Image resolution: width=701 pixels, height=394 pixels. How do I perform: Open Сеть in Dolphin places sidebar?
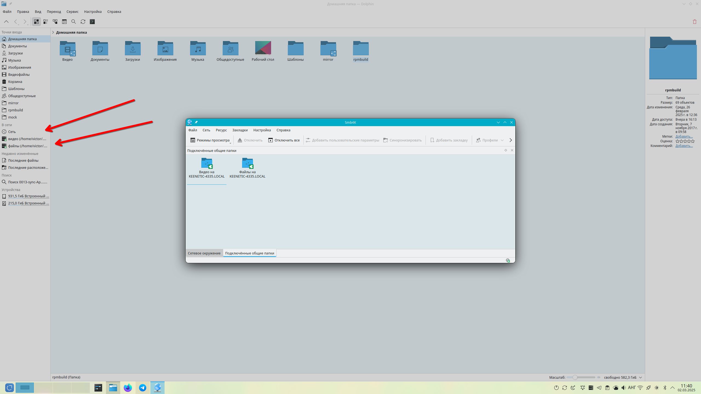click(x=12, y=132)
